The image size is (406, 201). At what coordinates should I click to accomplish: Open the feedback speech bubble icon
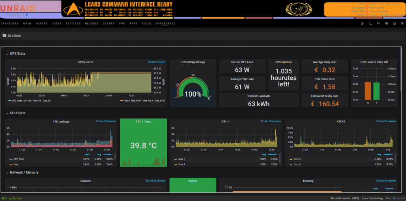click(x=378, y=23)
